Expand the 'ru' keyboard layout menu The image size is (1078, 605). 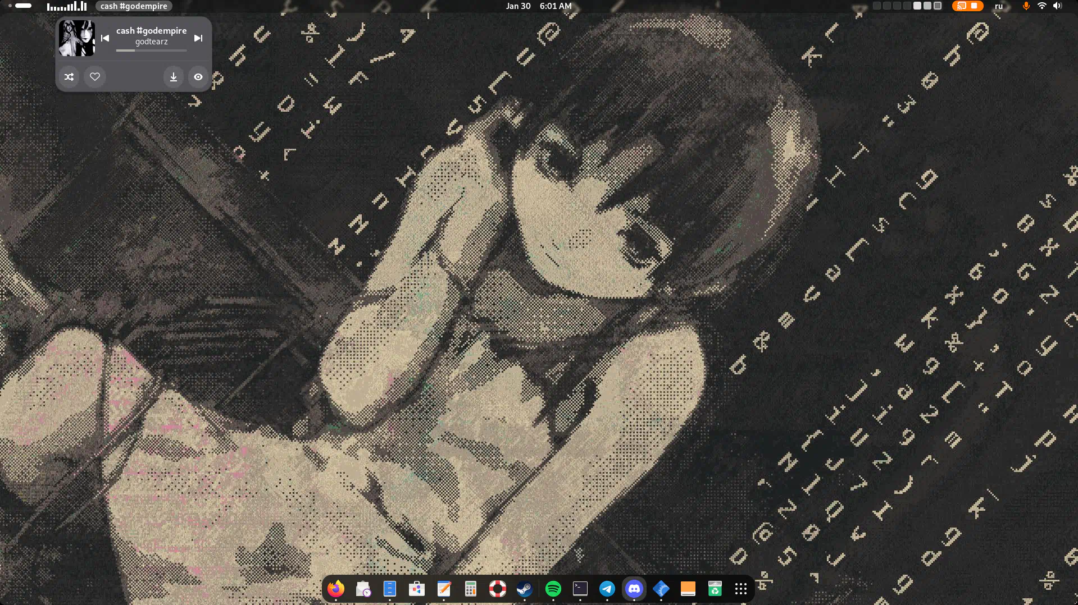pyautogui.click(x=999, y=6)
